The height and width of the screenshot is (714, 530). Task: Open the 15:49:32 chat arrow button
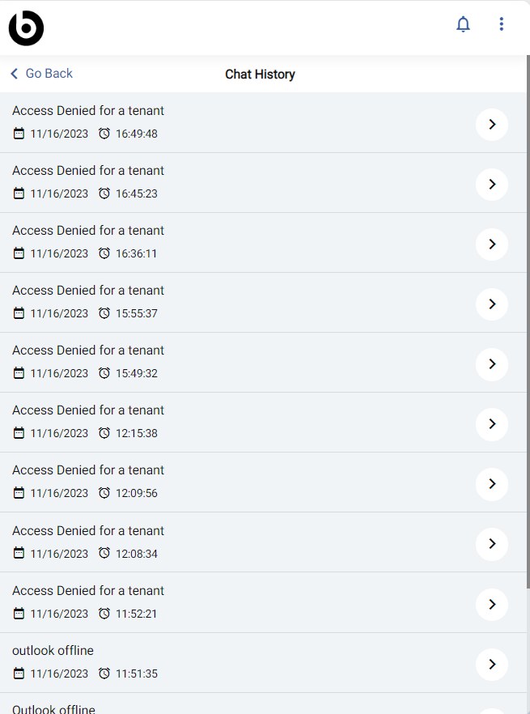[492, 364]
